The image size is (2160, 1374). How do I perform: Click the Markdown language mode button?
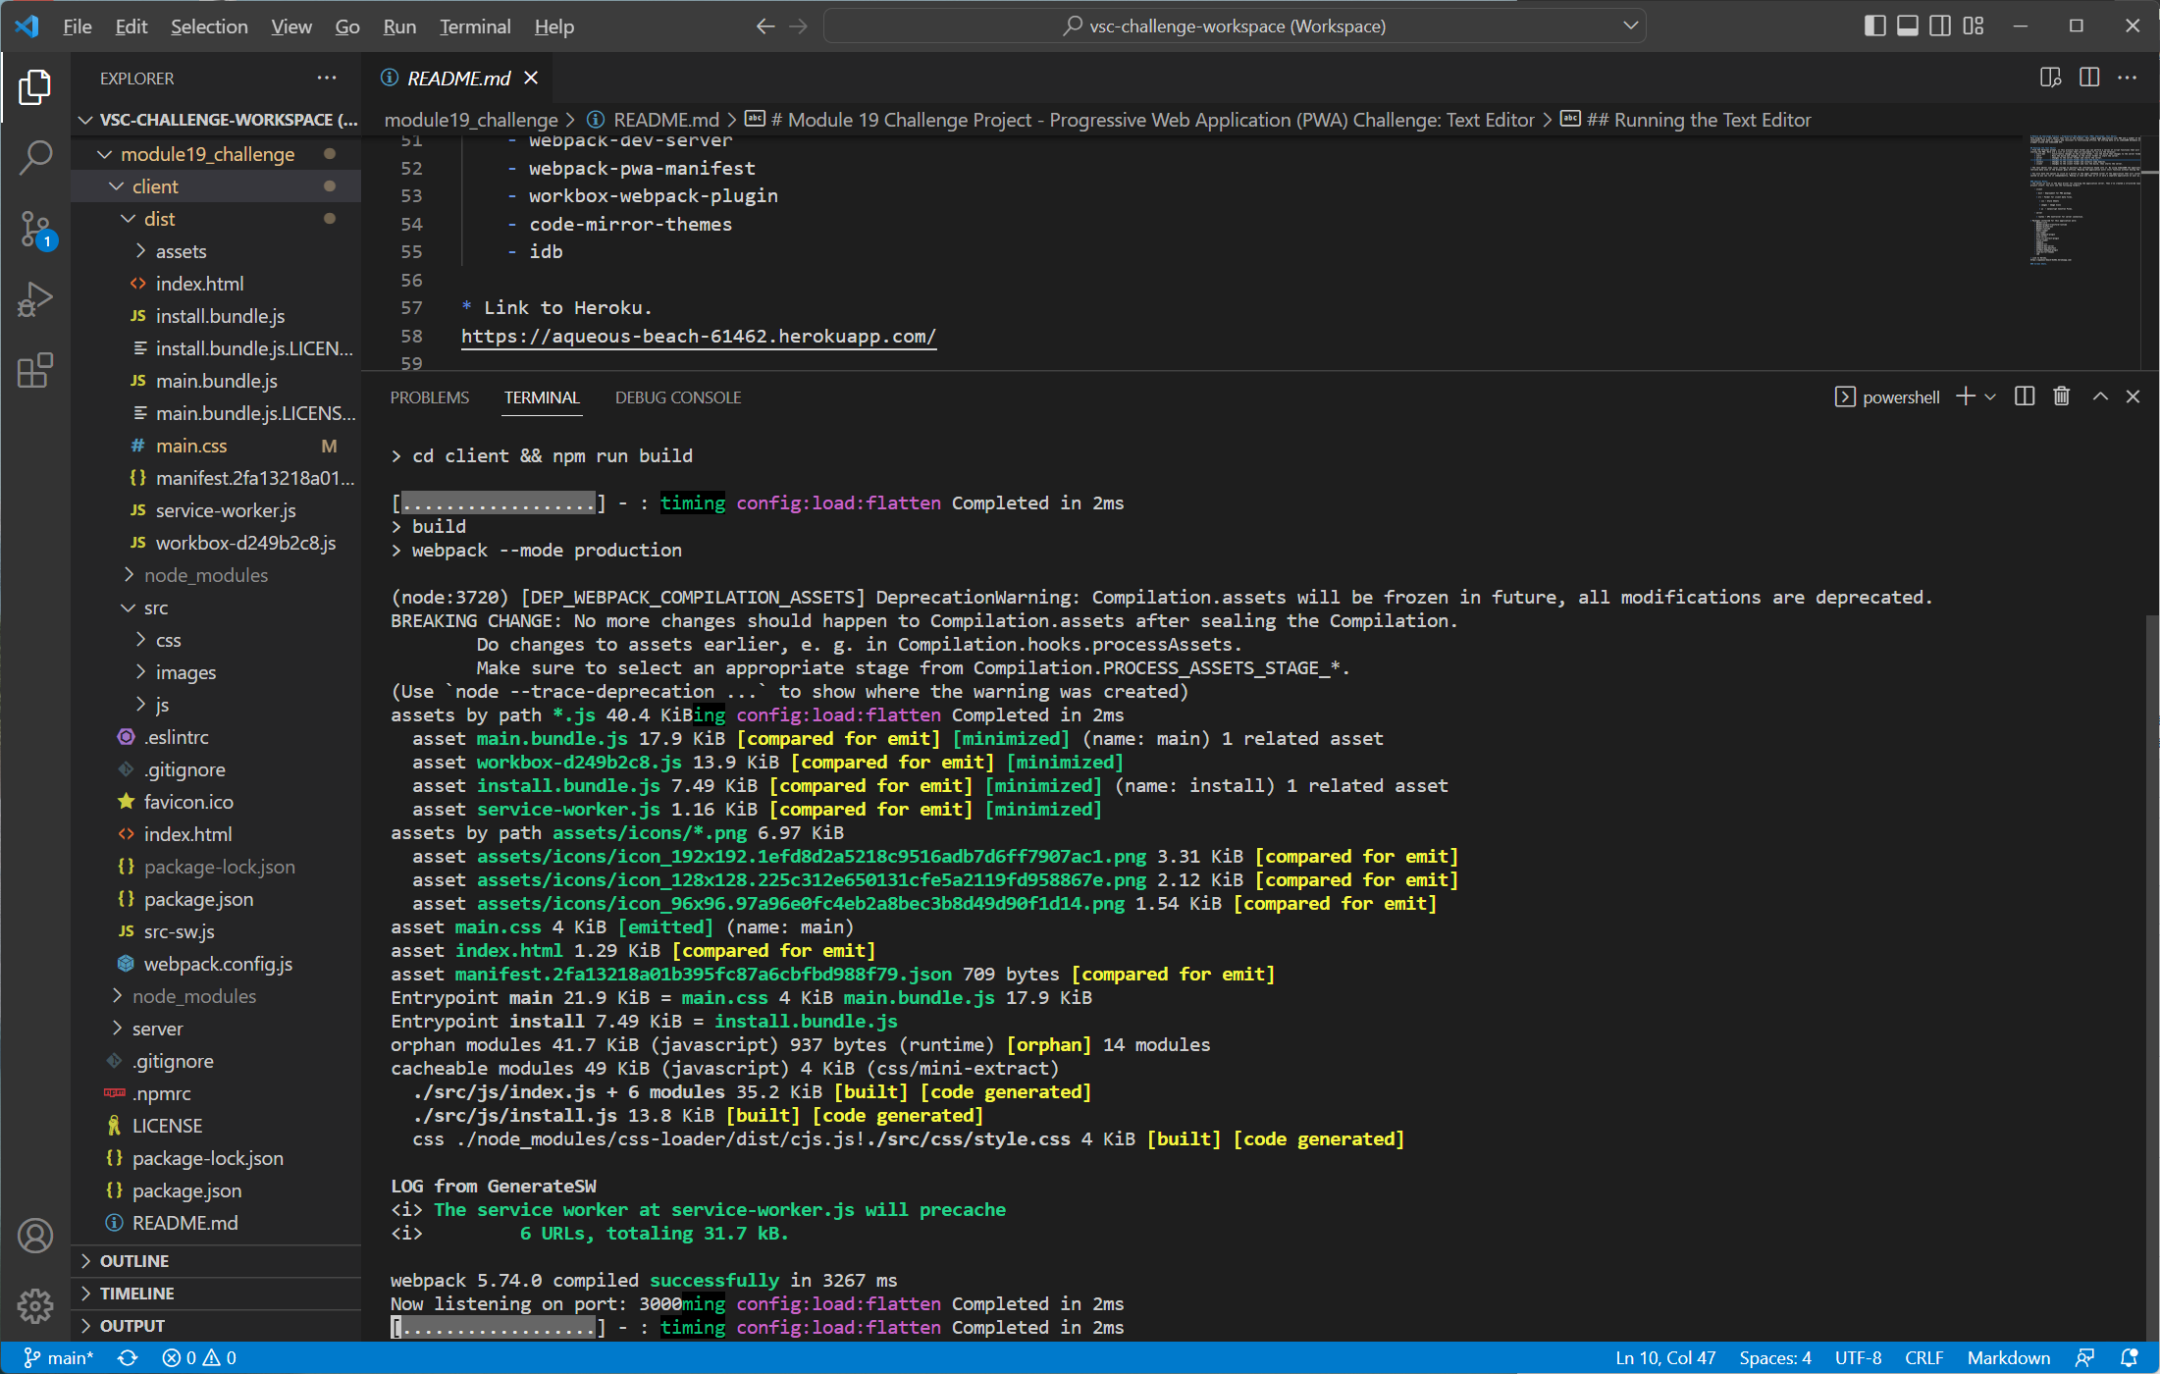(2008, 1358)
